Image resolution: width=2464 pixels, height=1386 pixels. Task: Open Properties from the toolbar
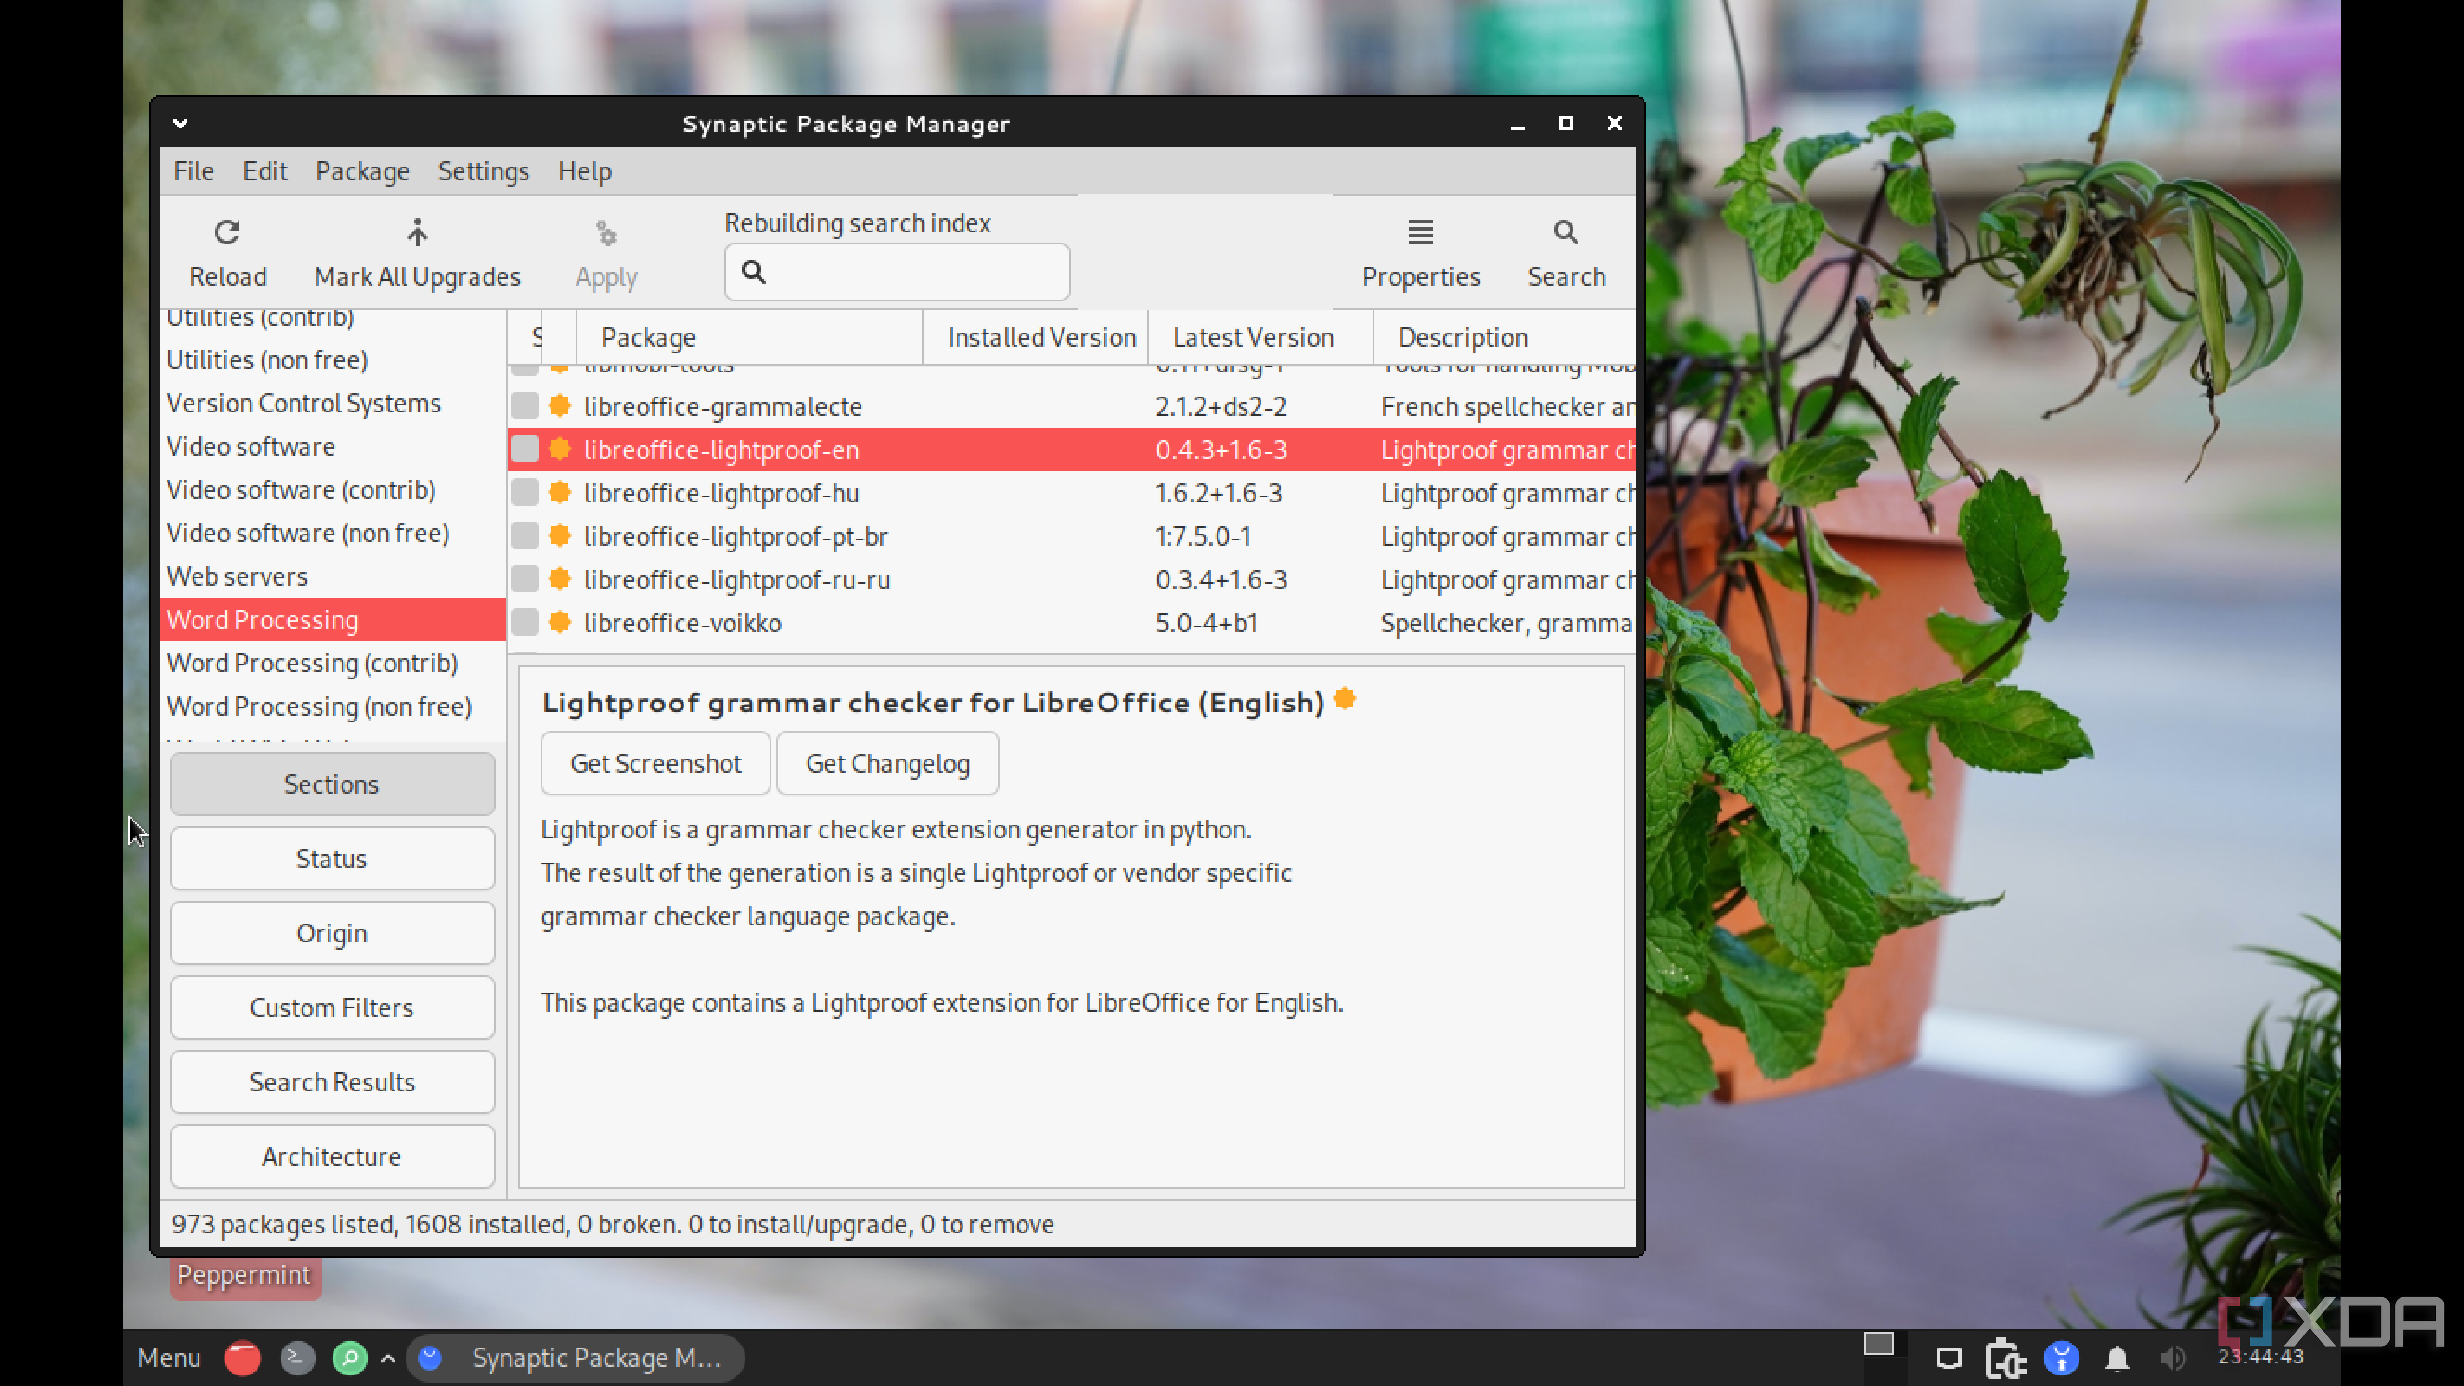[1421, 254]
